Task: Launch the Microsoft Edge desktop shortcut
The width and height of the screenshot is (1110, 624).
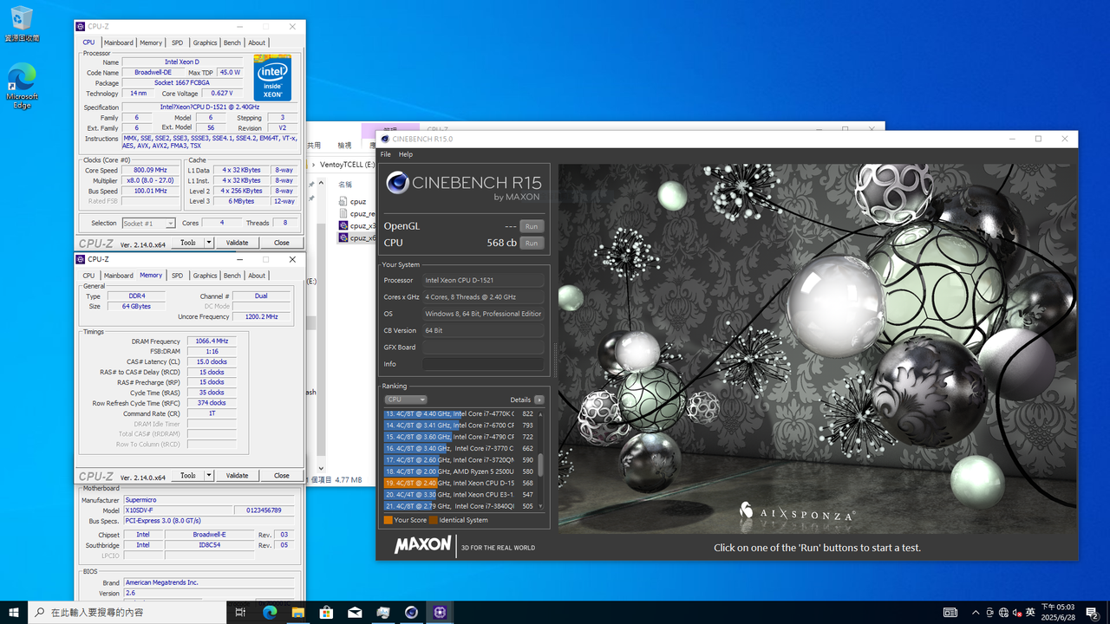Action: coord(22,86)
